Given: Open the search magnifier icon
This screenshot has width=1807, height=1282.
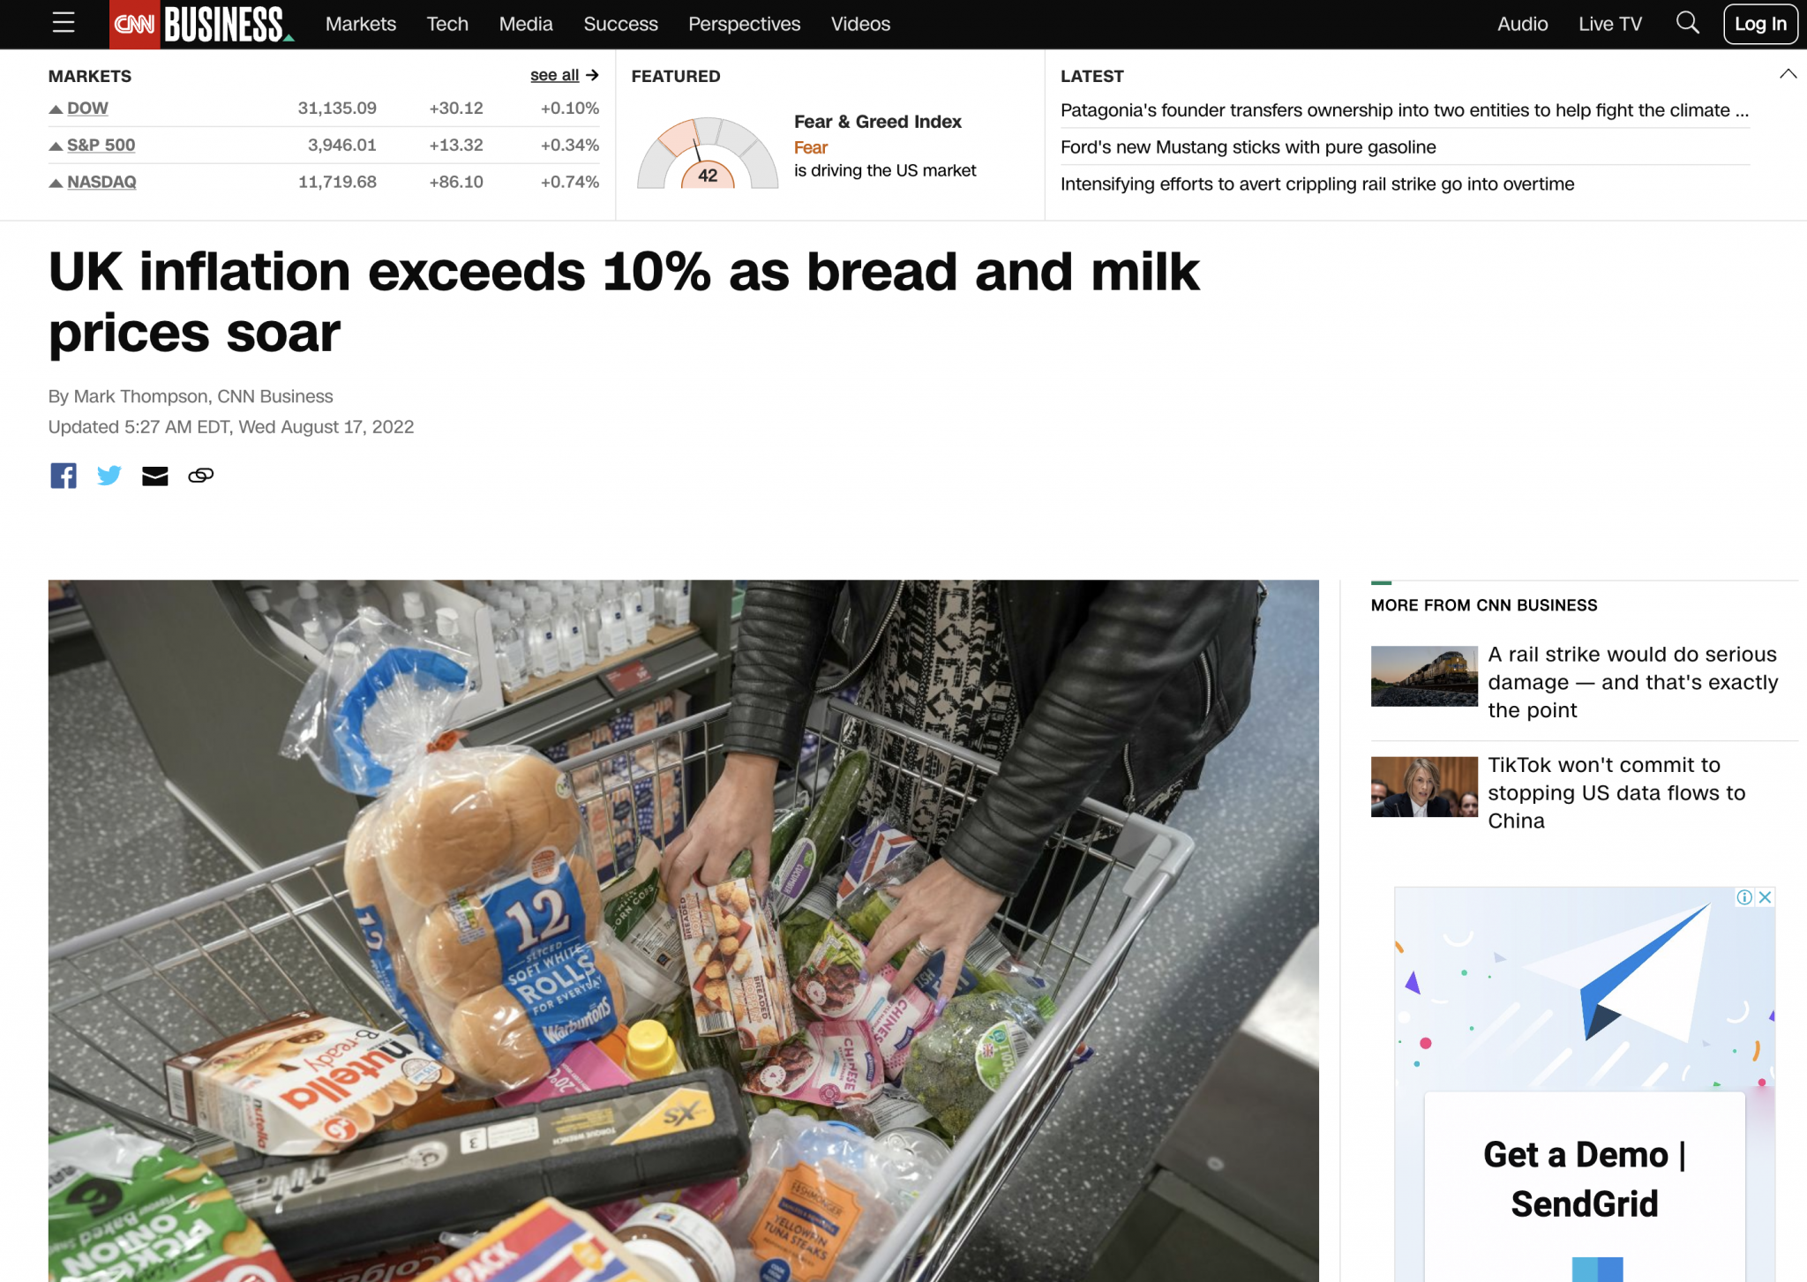Looking at the screenshot, I should click(1687, 23).
